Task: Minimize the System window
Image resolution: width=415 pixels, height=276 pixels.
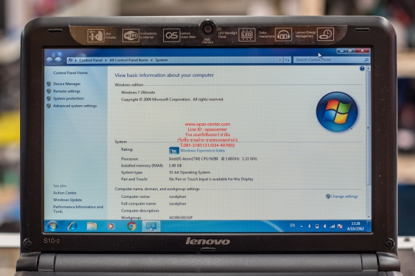Action: point(341,50)
